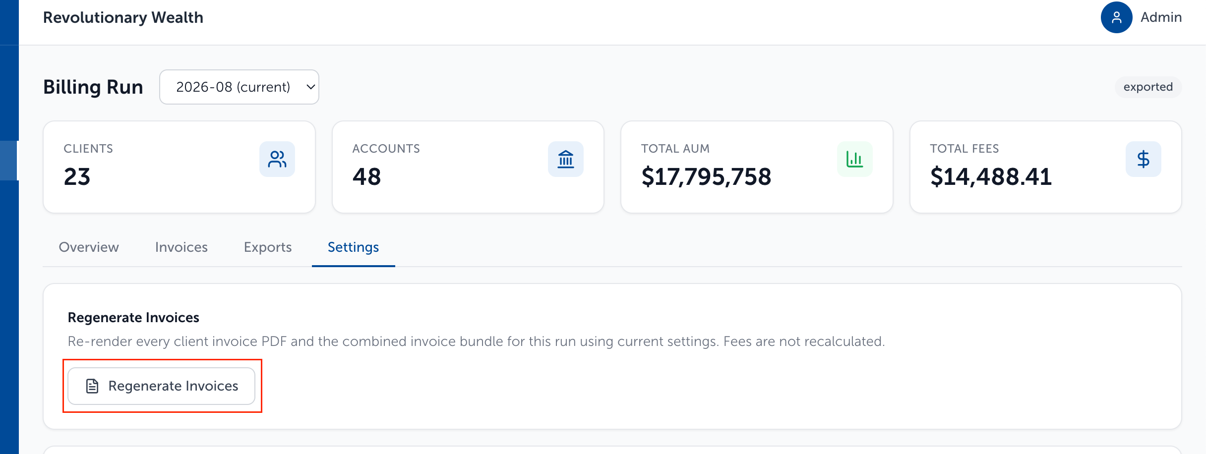Click the Total Fees amount $14,488.41
1206x454 pixels.
991,176
